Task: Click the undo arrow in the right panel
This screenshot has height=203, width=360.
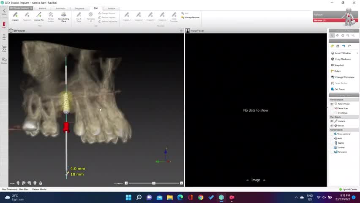Action: click(x=344, y=46)
